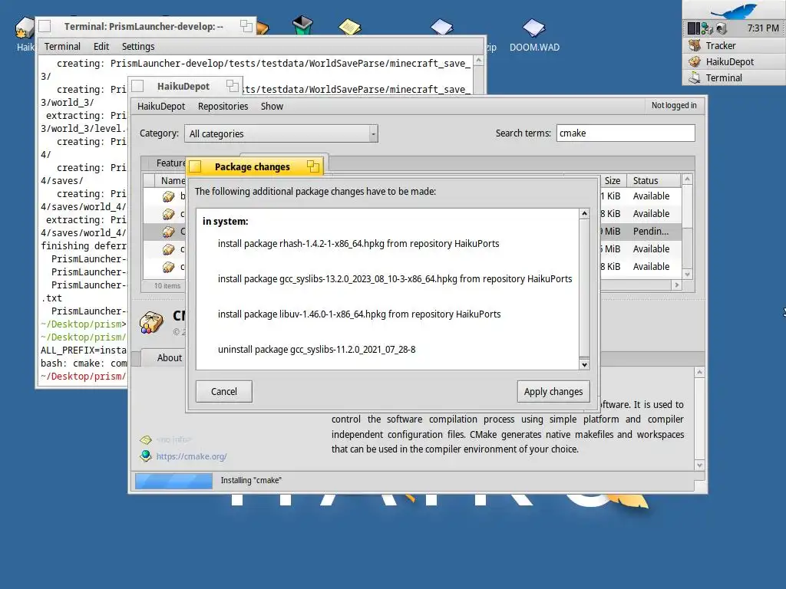Image resolution: width=786 pixels, height=589 pixels.
Task: Click the libuv install package line
Action: click(x=359, y=314)
